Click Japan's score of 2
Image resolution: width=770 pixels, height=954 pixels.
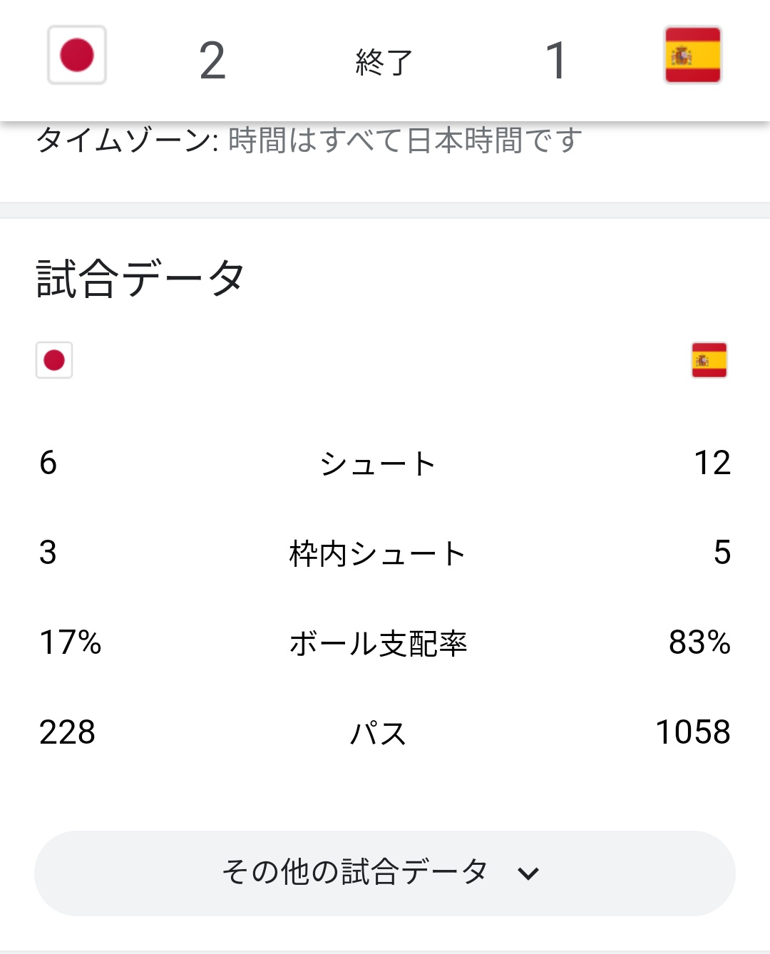coord(212,61)
